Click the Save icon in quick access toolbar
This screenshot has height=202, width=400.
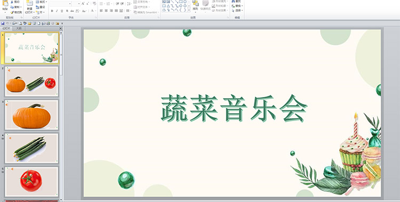click(x=3, y=23)
